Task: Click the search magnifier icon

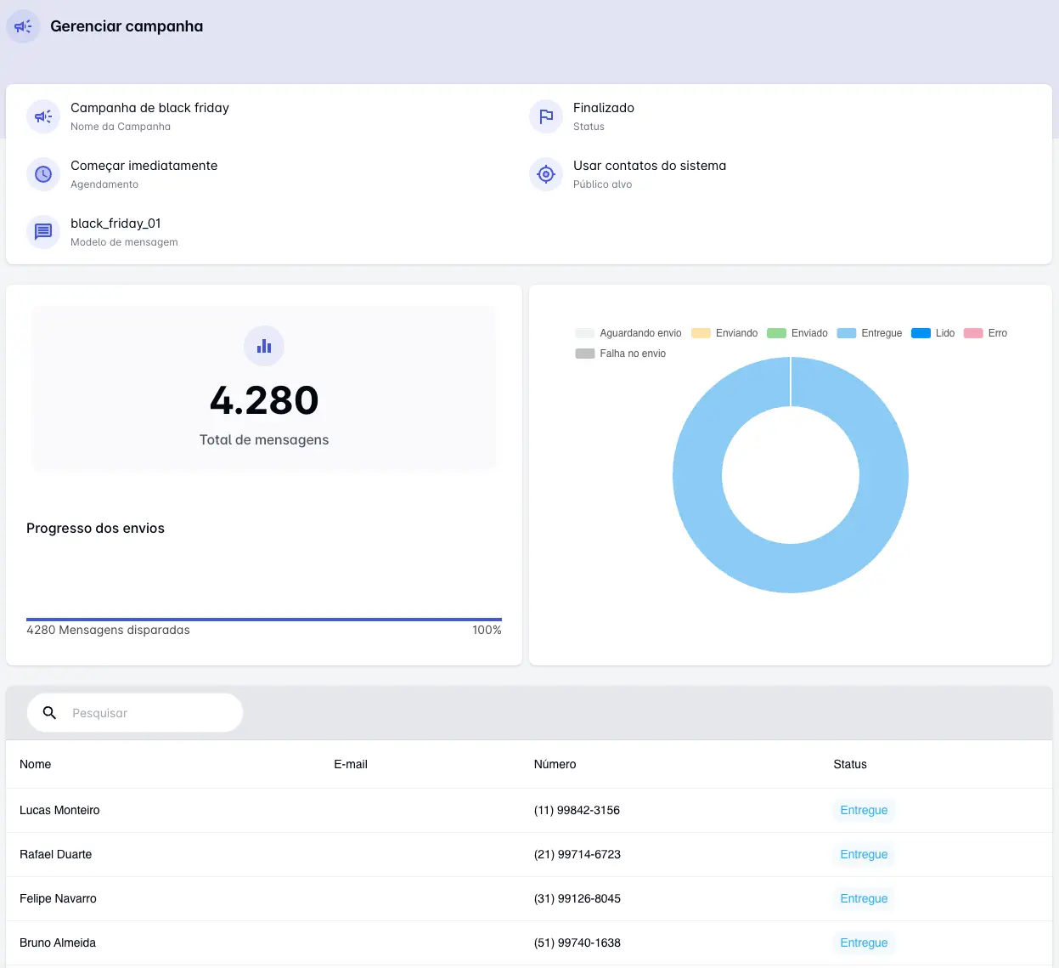Action: point(49,713)
